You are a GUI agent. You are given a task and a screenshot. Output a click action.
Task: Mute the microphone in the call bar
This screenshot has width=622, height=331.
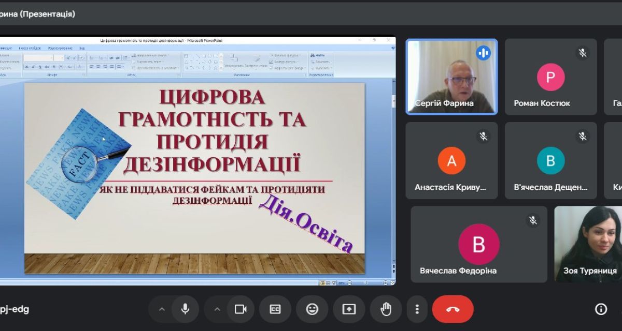click(x=185, y=309)
